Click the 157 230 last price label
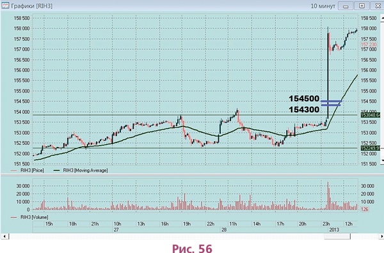The width and height of the screenshot is (384, 253). pos(369,45)
